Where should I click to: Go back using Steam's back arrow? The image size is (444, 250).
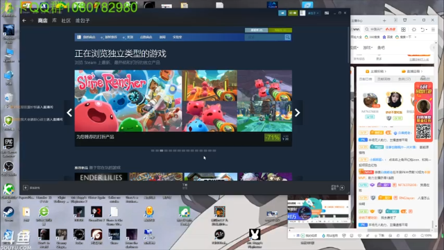click(24, 21)
